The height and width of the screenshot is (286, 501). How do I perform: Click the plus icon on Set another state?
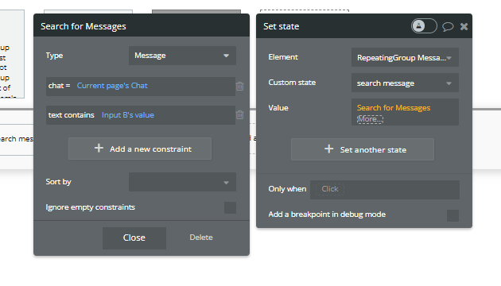(328, 149)
